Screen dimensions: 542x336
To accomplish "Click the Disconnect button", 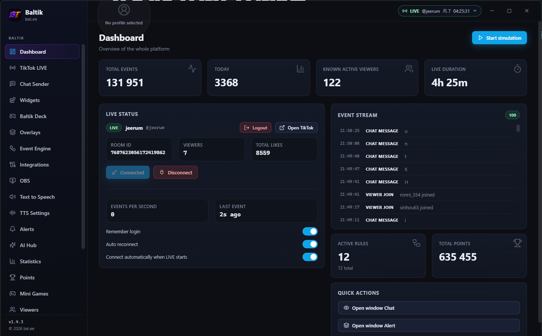I will 176,172.
